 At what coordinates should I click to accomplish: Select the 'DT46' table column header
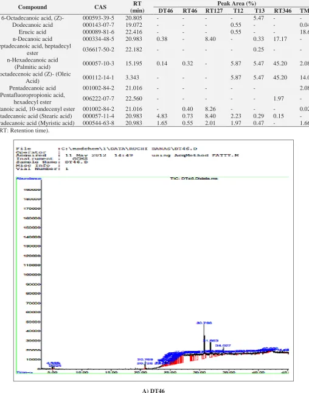coord(165,11)
